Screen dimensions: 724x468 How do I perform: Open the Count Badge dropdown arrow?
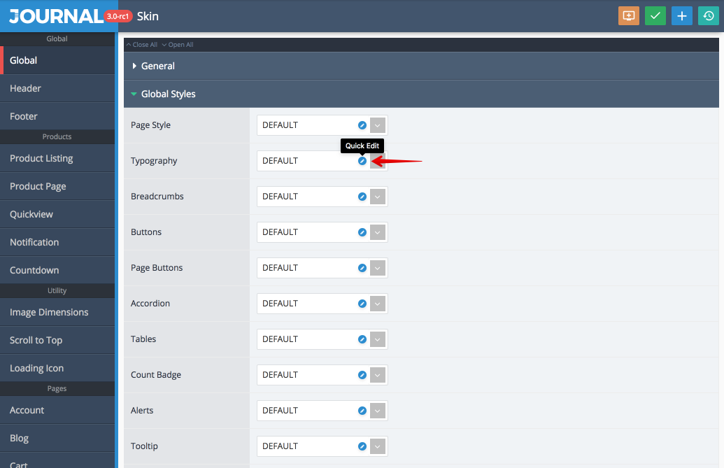378,375
